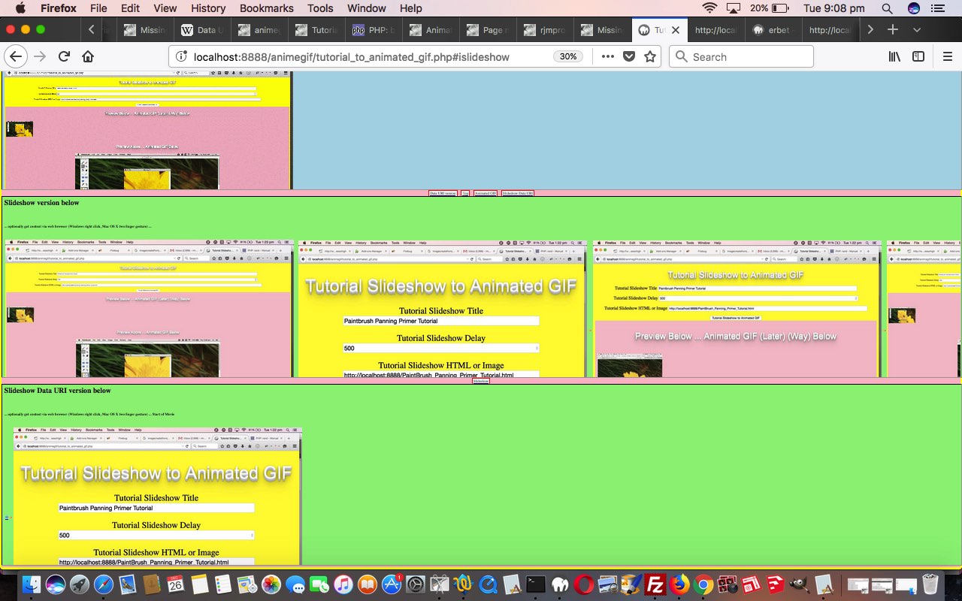
Task: Click the 30% zoom level indicator
Action: (568, 56)
